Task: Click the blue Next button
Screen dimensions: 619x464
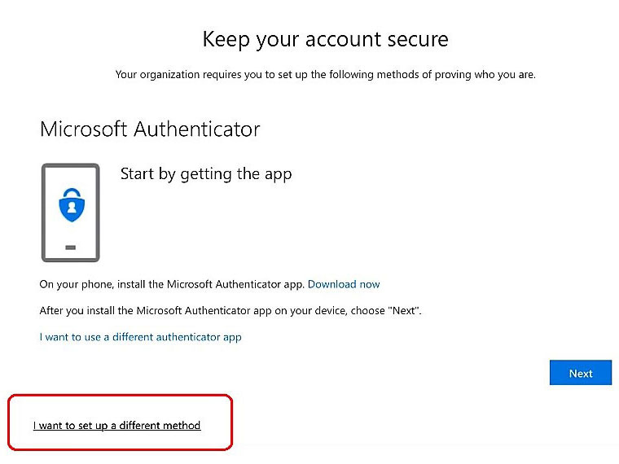Action: (x=580, y=374)
